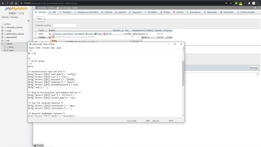The height and width of the screenshot is (147, 261).
Task: Click the Procurar action for users table
Action: click(x=57, y=34)
